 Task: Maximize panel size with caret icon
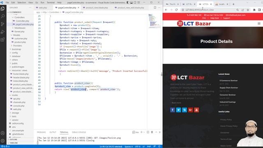[x=156, y=132]
